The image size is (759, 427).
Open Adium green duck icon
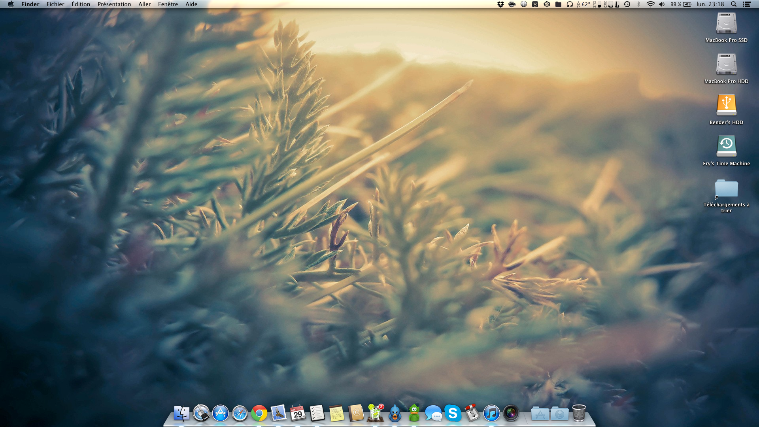coord(414,414)
